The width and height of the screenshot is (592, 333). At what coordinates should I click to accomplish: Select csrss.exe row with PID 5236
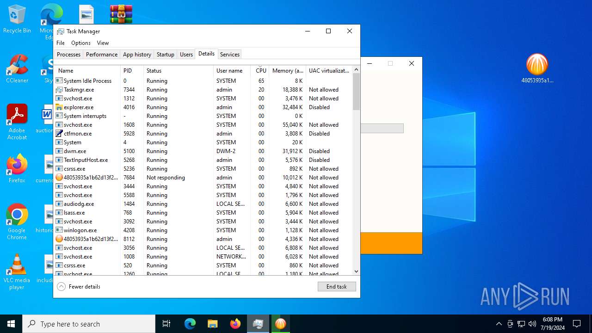click(203, 169)
